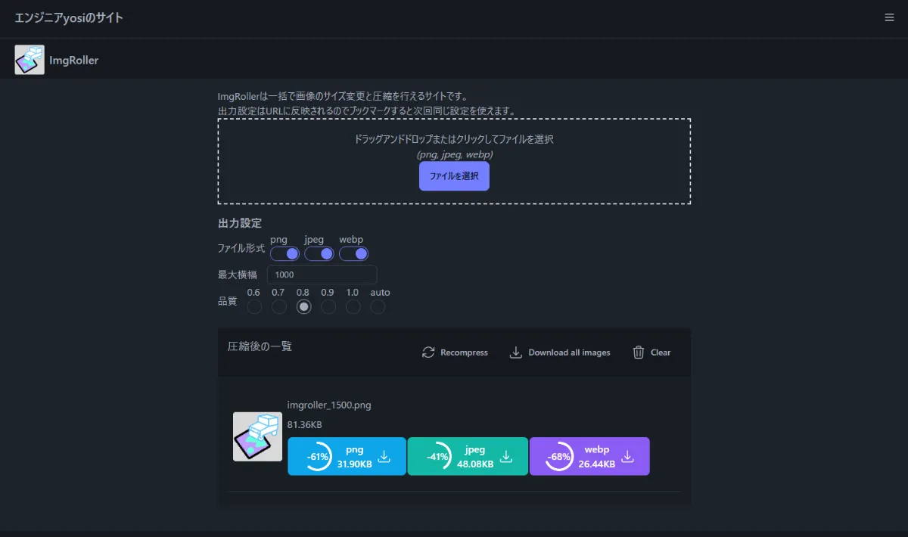Click the ファイル形式 label
908x537 pixels.
click(241, 248)
